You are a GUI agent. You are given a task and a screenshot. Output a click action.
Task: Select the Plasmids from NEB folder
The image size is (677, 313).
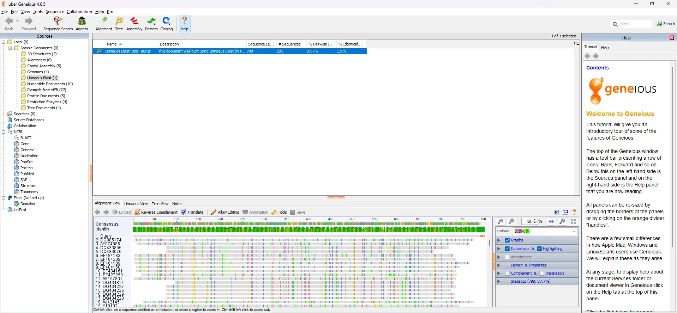coord(46,90)
